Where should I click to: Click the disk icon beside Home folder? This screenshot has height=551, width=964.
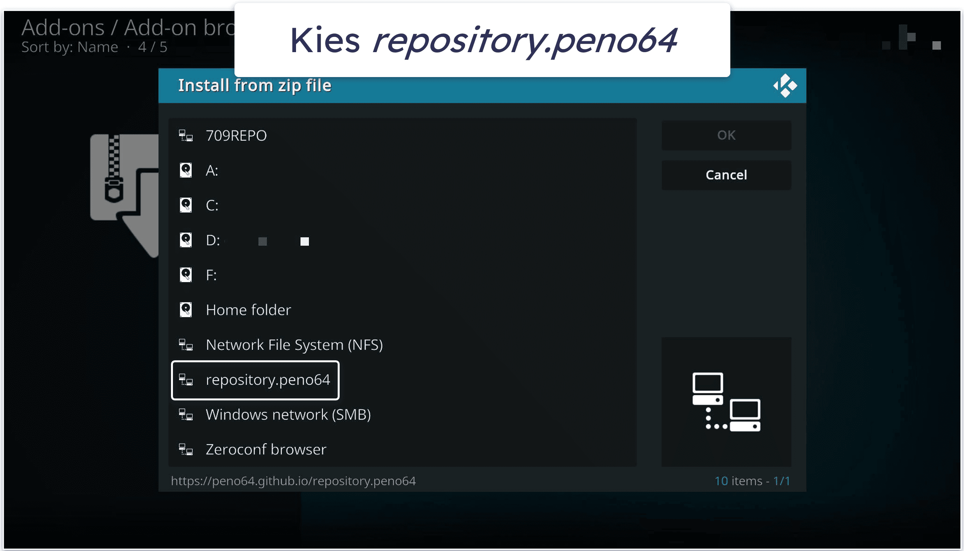point(186,310)
